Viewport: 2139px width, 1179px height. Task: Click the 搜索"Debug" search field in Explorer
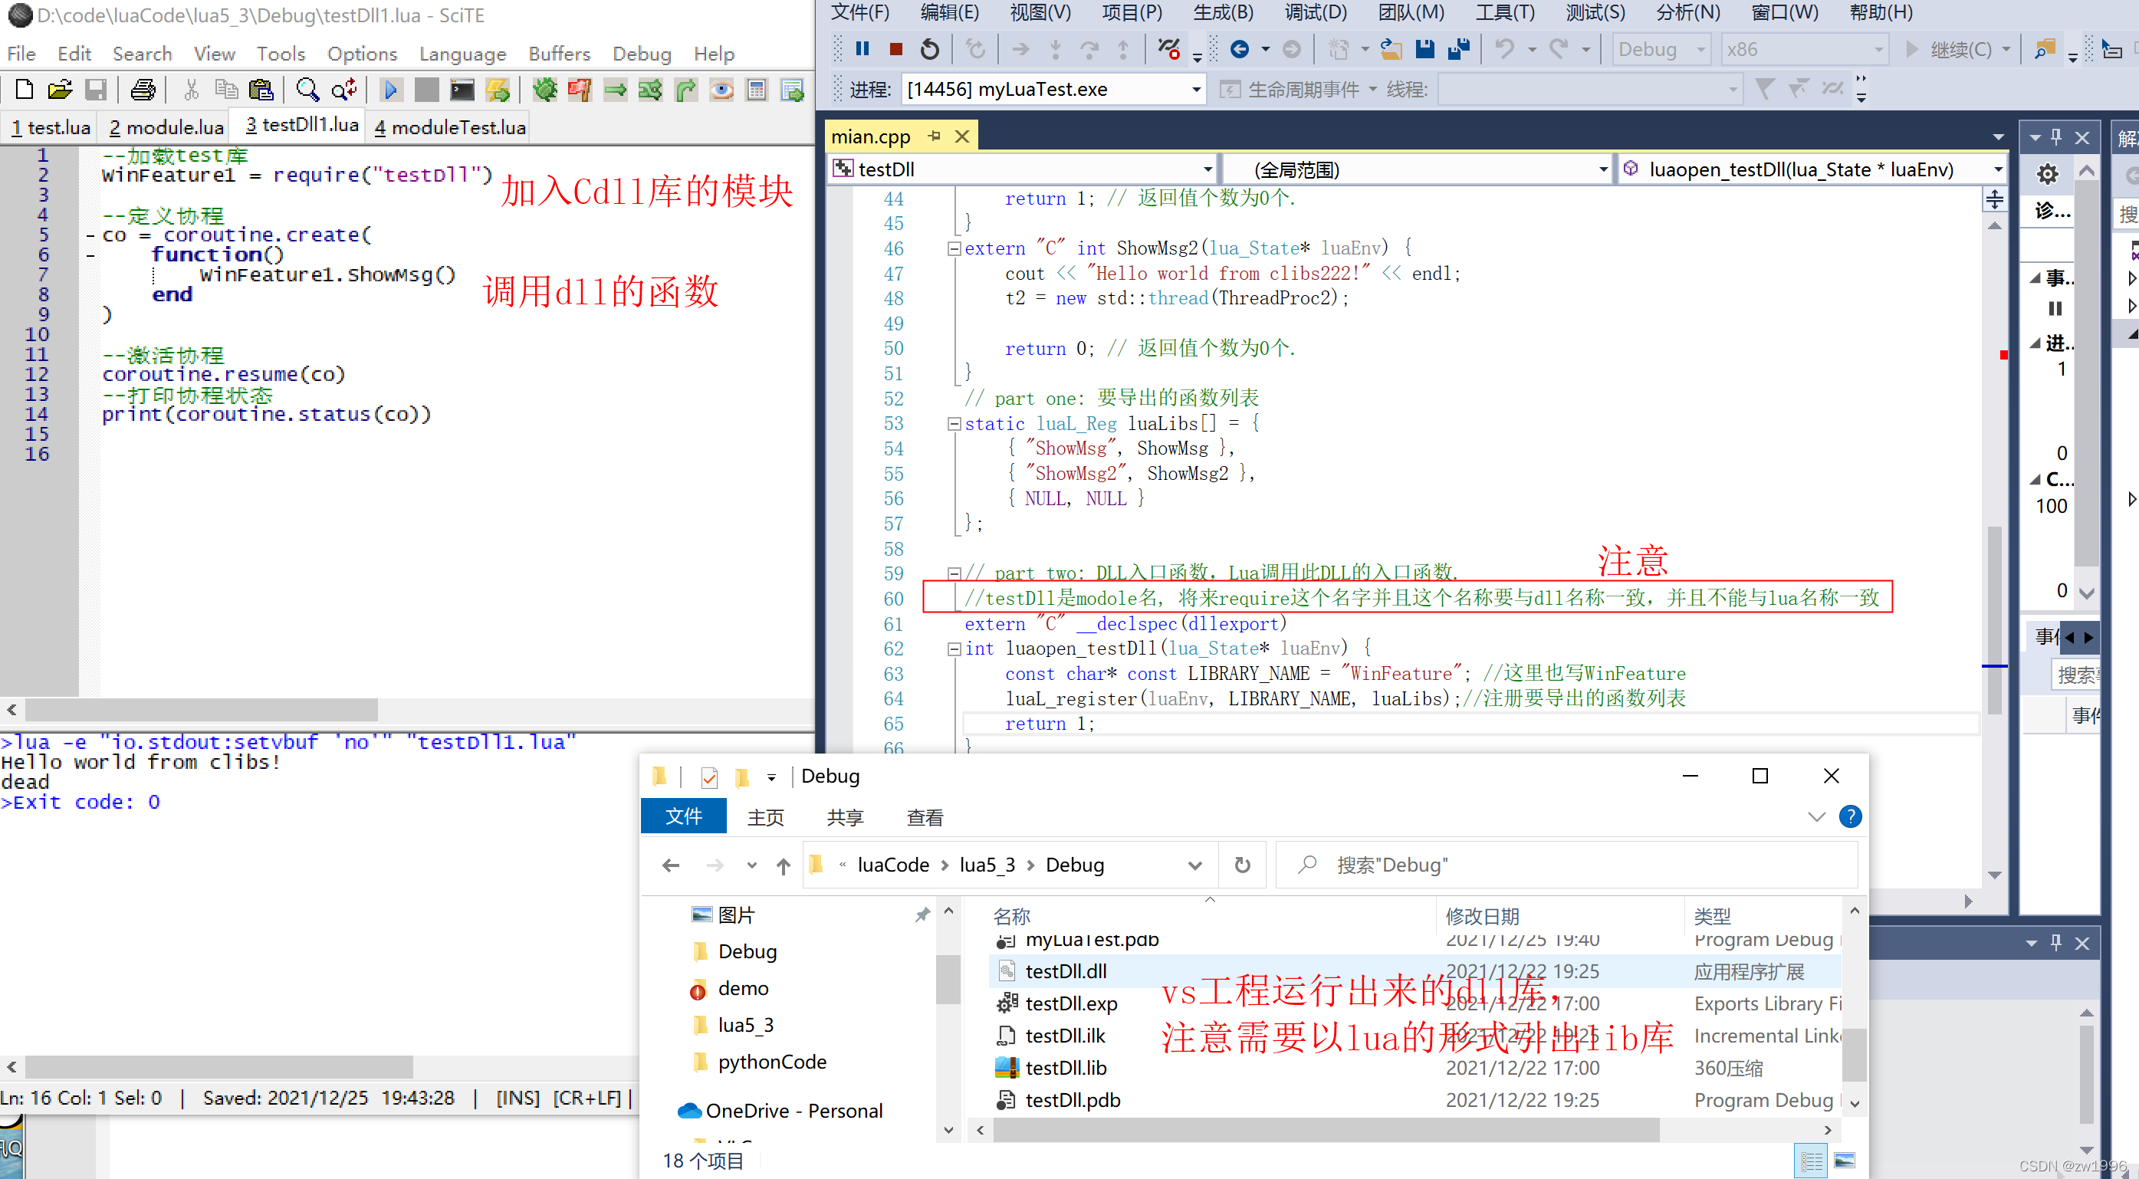[x=1566, y=865]
